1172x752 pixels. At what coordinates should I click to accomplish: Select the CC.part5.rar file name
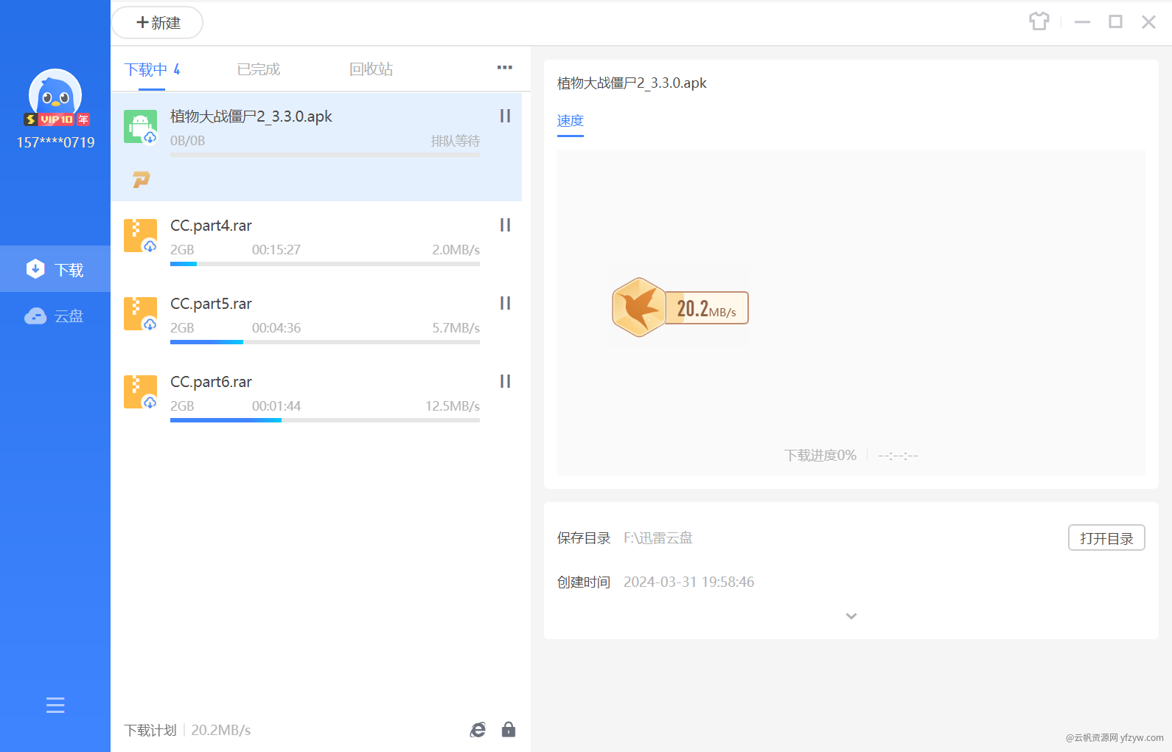tap(211, 304)
